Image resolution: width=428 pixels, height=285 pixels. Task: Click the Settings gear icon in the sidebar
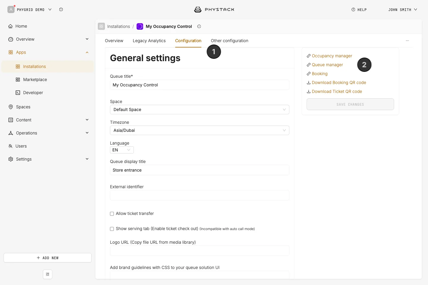point(11,159)
